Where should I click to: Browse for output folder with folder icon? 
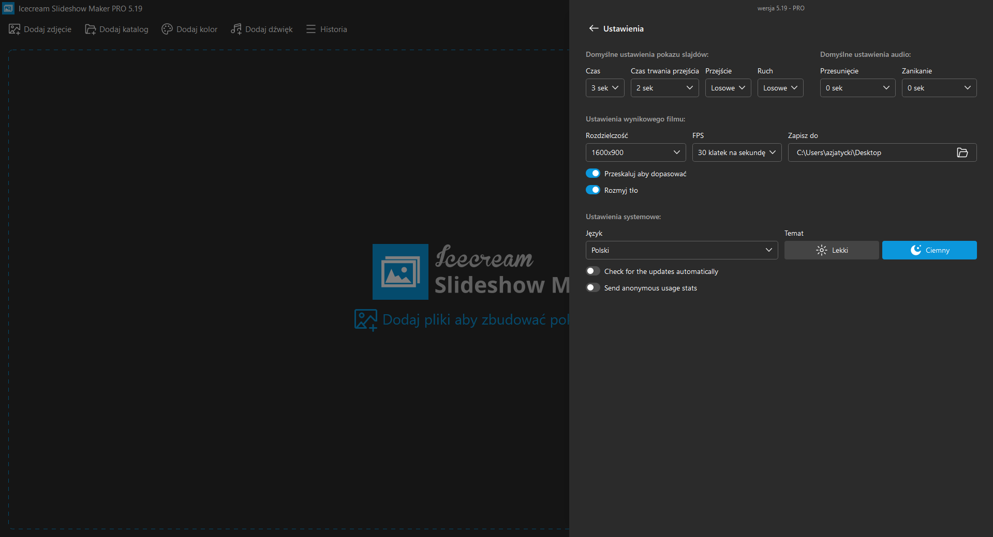[962, 152]
